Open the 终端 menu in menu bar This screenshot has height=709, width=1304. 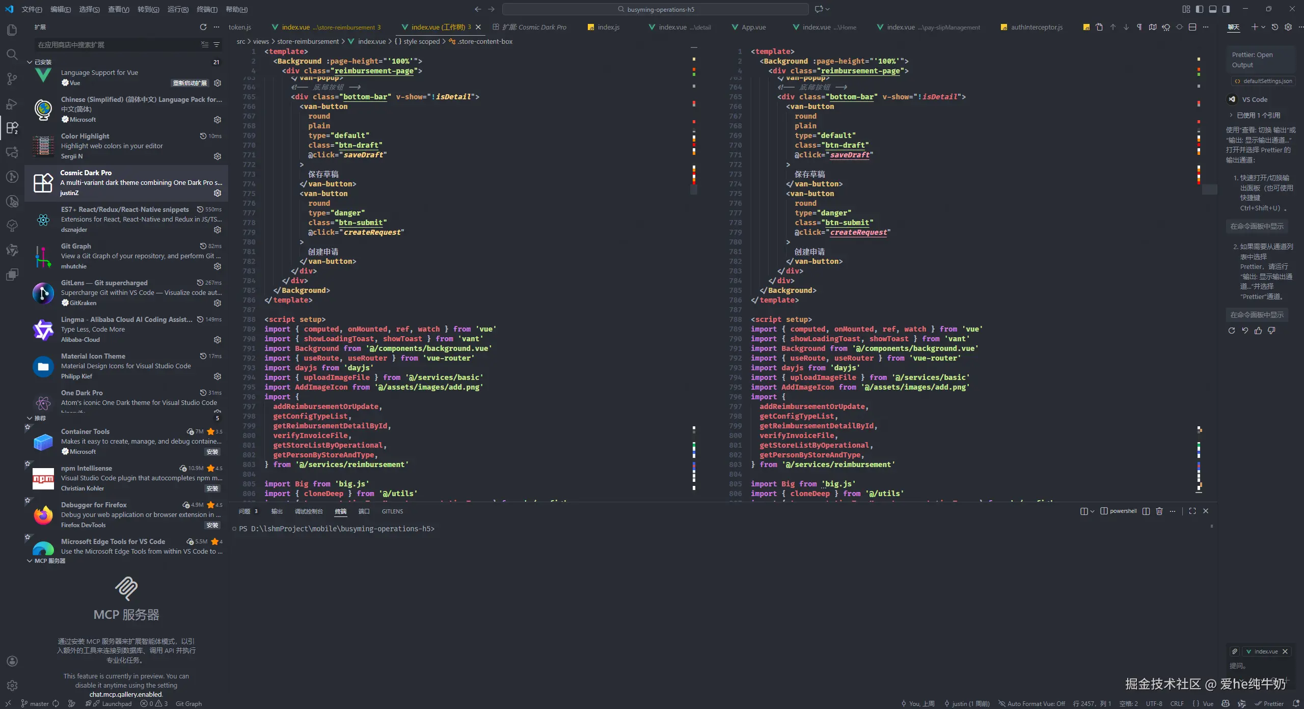click(207, 9)
